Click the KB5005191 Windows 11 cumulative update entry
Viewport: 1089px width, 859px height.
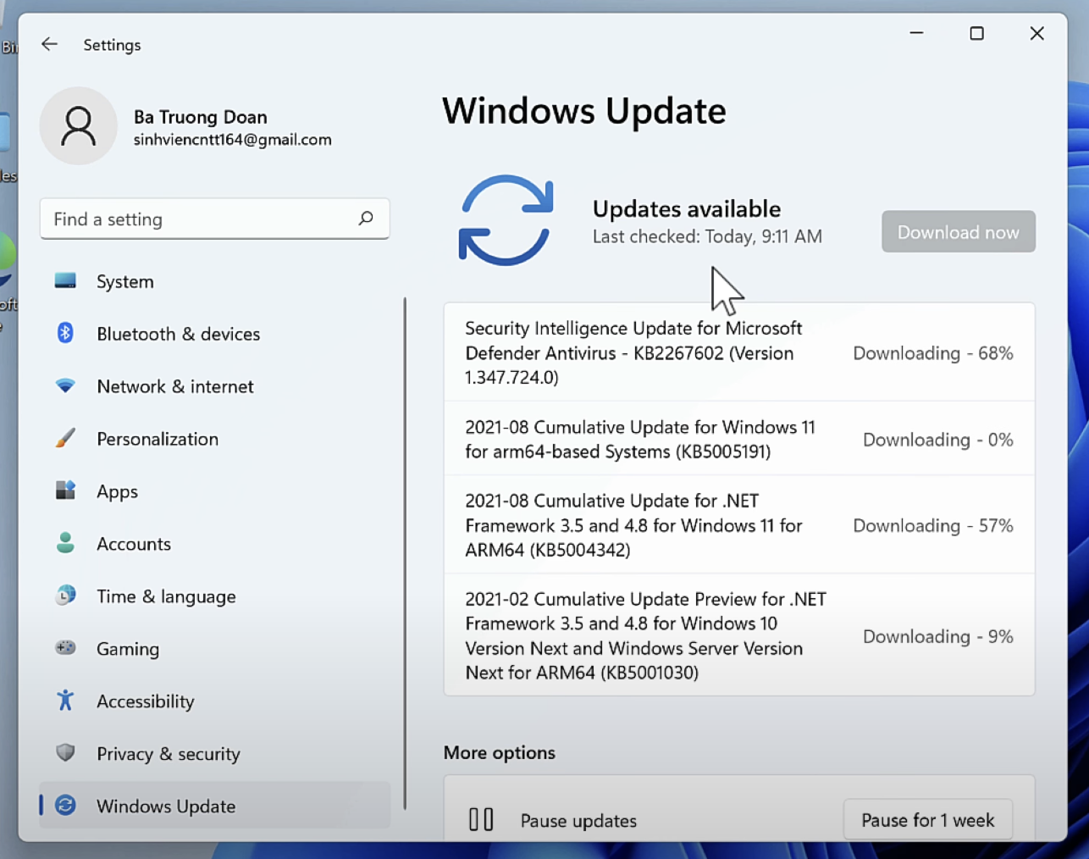[738, 439]
